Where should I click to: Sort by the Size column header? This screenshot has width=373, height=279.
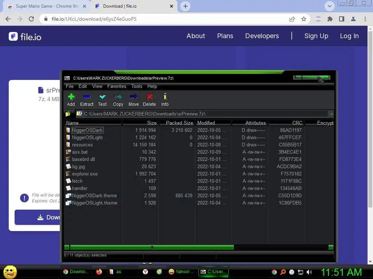coord(140,123)
